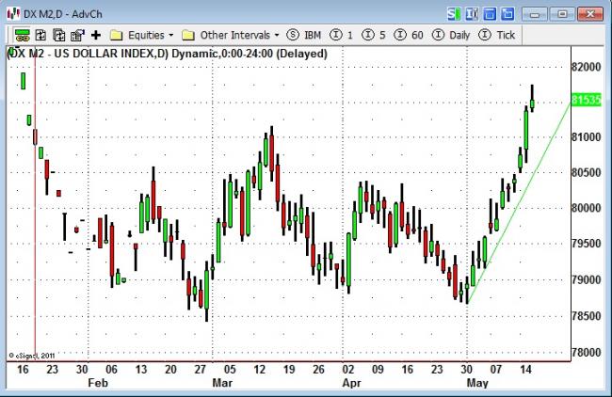Maximize the chart window
The image size is (612, 397).
(562, 14)
